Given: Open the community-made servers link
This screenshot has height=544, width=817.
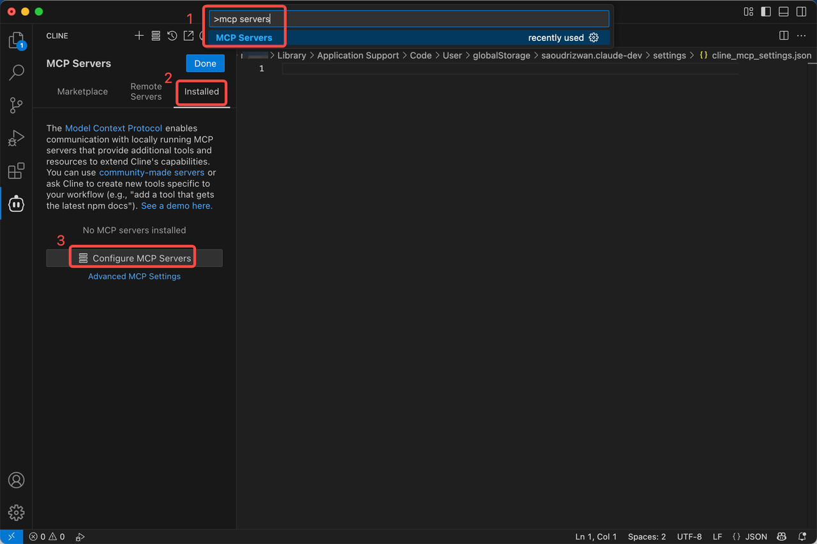Looking at the screenshot, I should point(152,172).
